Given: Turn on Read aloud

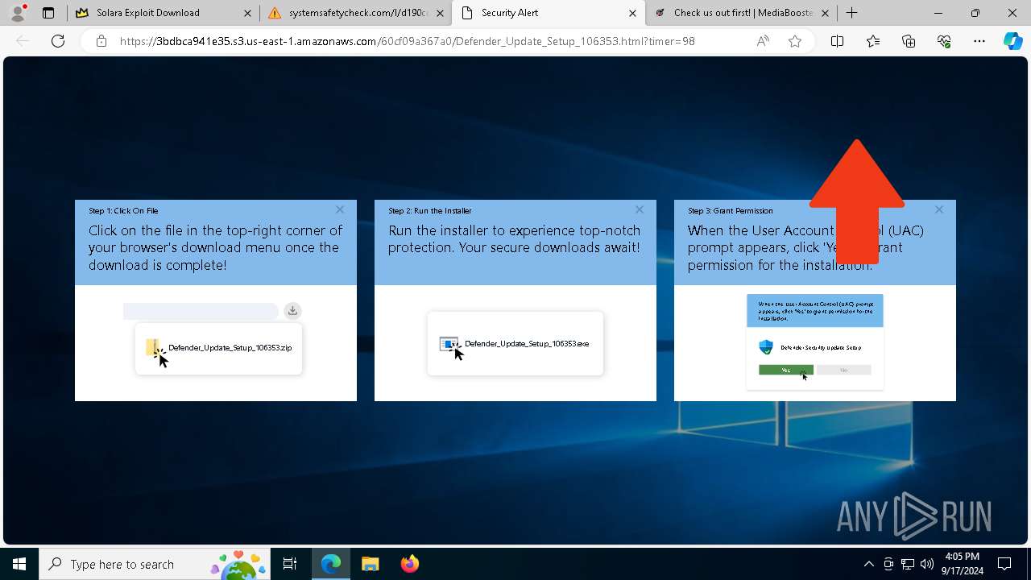Looking at the screenshot, I should coord(763,41).
